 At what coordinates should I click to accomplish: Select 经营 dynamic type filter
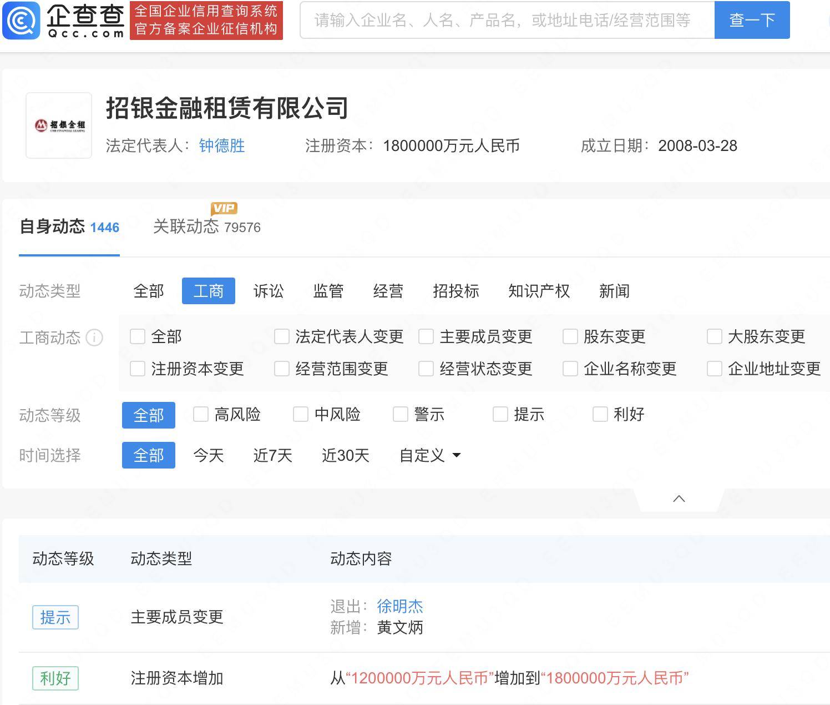click(x=388, y=291)
